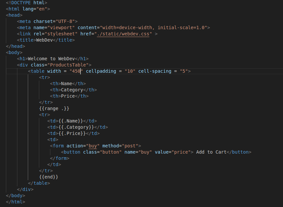Click the closing "</head>" tag
The image size is (283, 207).
tap(15, 46)
